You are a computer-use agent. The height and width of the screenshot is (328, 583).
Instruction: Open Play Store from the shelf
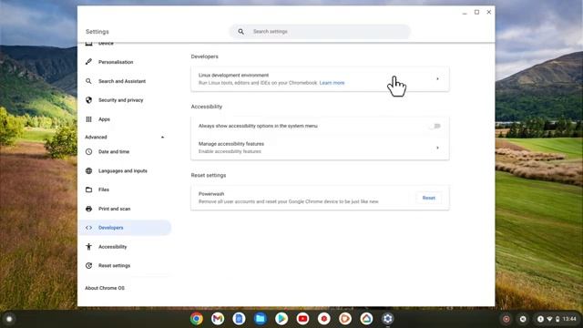[281, 319]
